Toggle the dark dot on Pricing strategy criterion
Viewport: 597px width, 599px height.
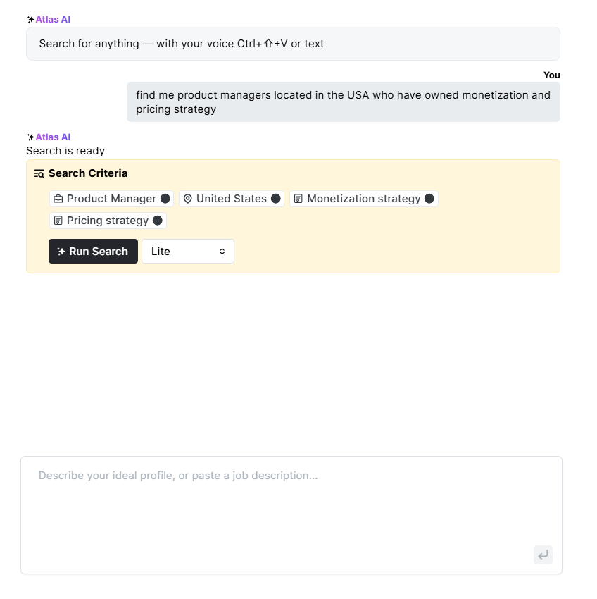[158, 221]
